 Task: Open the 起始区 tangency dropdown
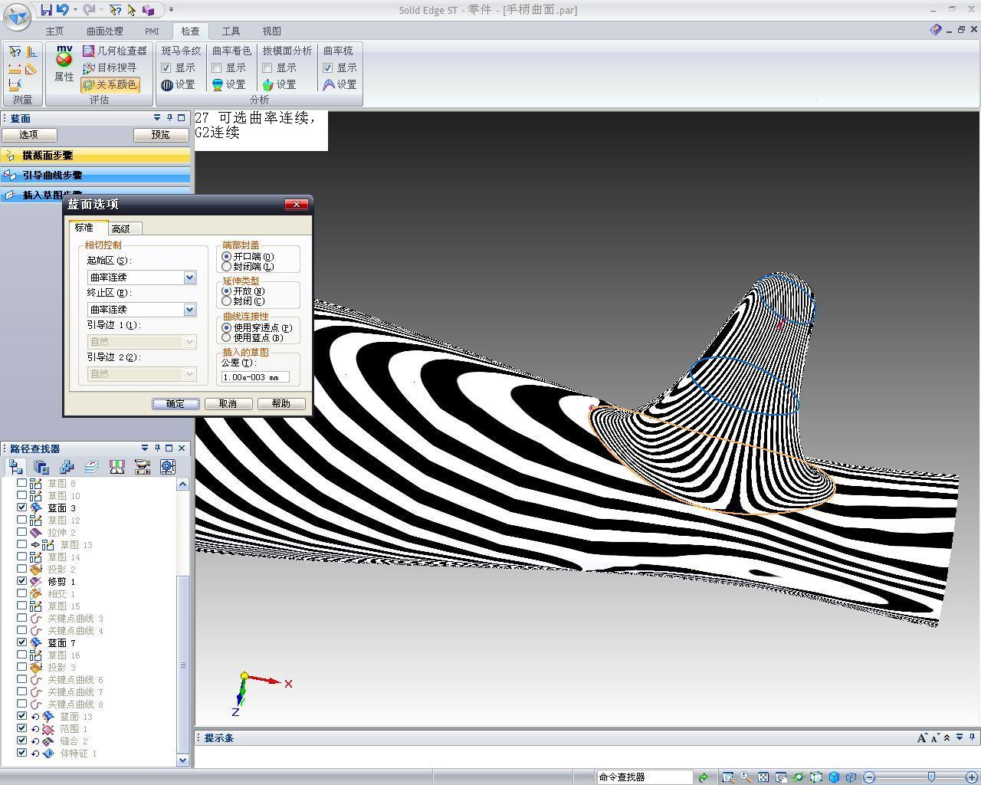tap(190, 278)
